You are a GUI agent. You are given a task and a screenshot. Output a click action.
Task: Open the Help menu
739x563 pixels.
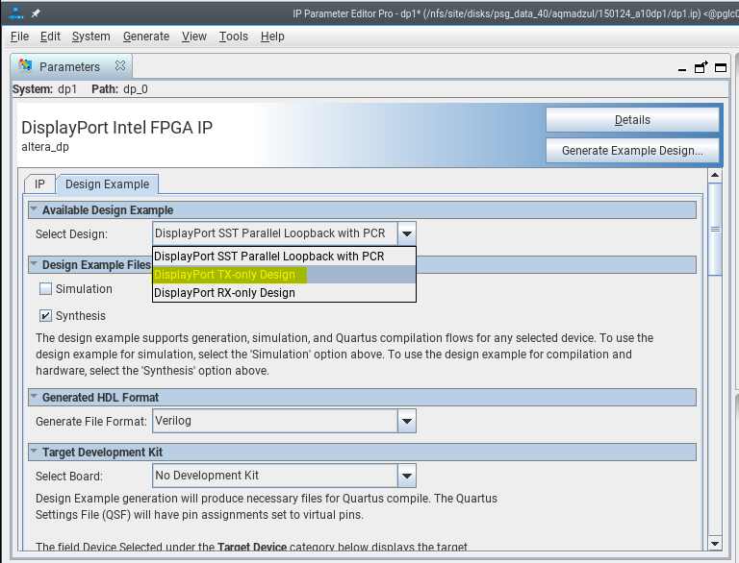pyautogui.click(x=272, y=37)
